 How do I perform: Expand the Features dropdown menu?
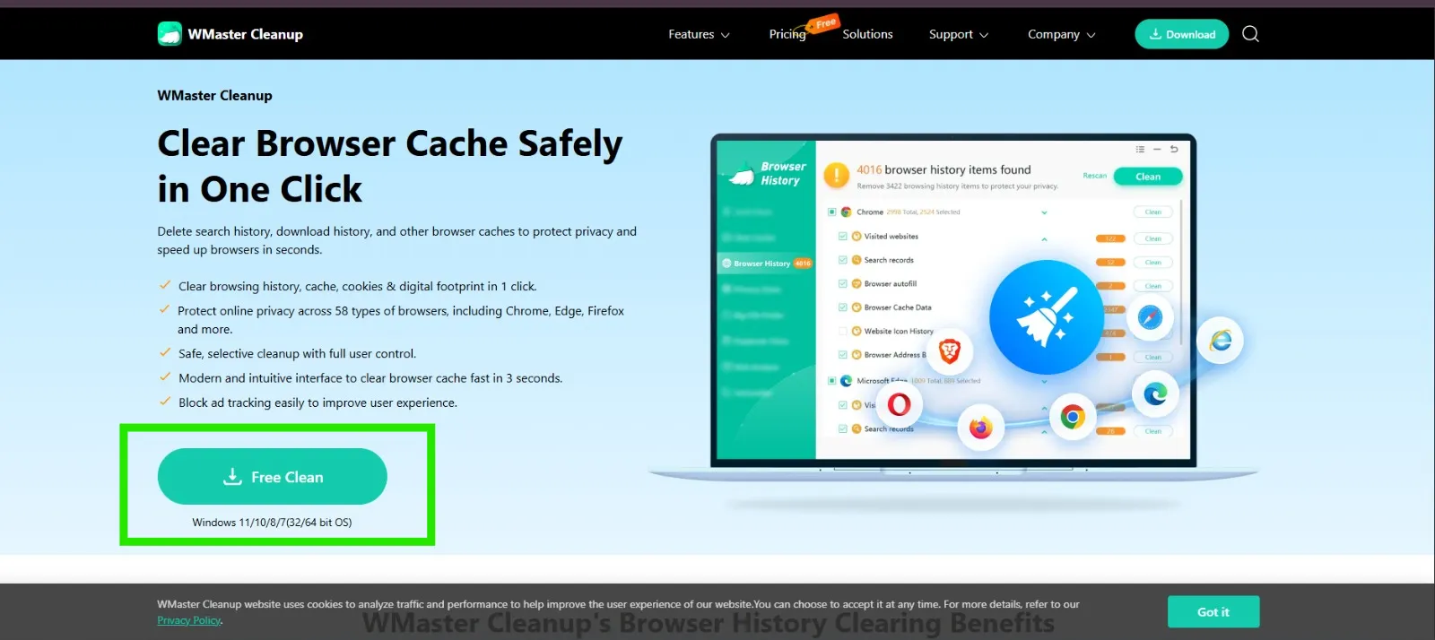pyautogui.click(x=699, y=34)
